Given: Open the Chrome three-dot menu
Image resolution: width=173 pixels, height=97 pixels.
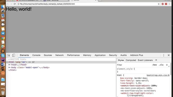Looking at the screenshot, I should coord(169,4).
